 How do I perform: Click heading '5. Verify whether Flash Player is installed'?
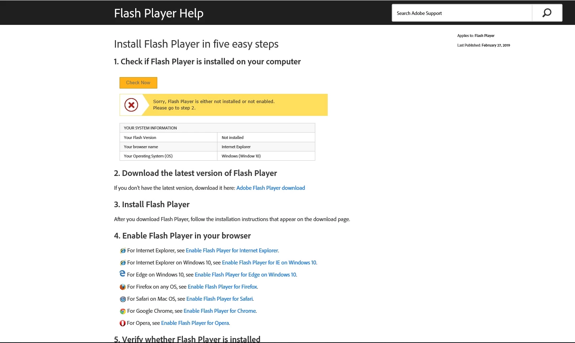(187, 339)
